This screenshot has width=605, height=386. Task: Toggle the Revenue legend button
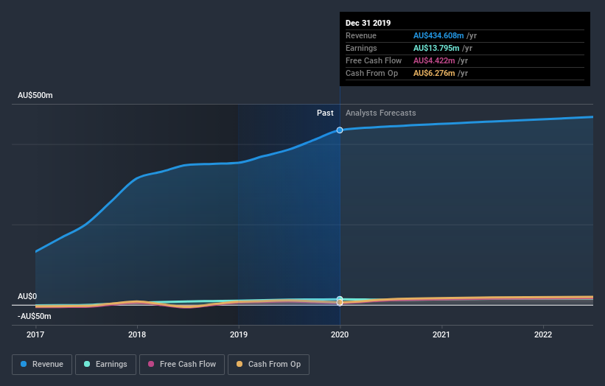pos(42,365)
